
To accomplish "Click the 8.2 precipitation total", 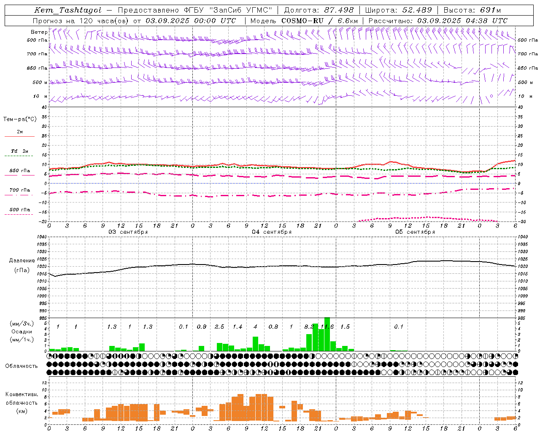I will 309,327.
